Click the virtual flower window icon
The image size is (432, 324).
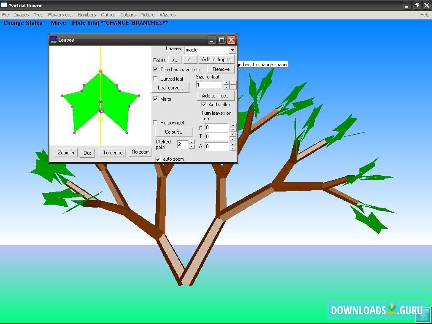[4, 5]
